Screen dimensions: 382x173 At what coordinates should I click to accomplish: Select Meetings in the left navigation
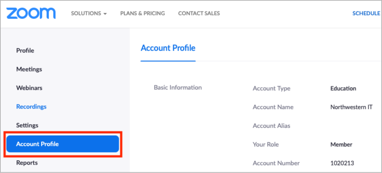pyautogui.click(x=29, y=69)
